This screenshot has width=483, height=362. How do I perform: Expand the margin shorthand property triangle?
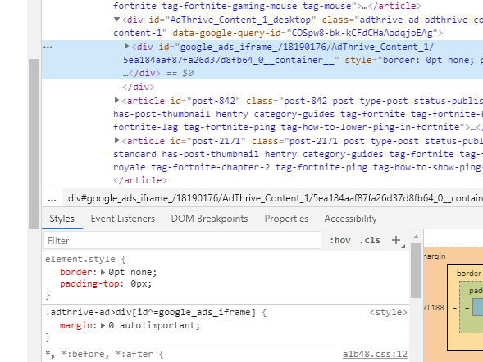click(x=103, y=325)
